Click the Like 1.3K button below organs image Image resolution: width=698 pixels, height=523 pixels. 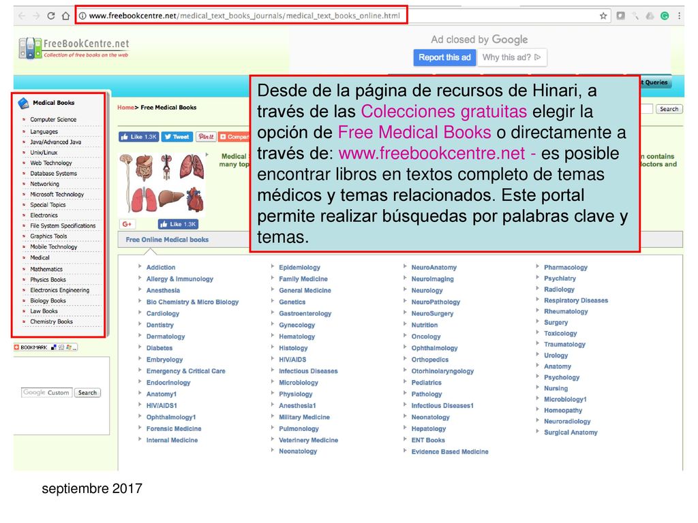(178, 224)
